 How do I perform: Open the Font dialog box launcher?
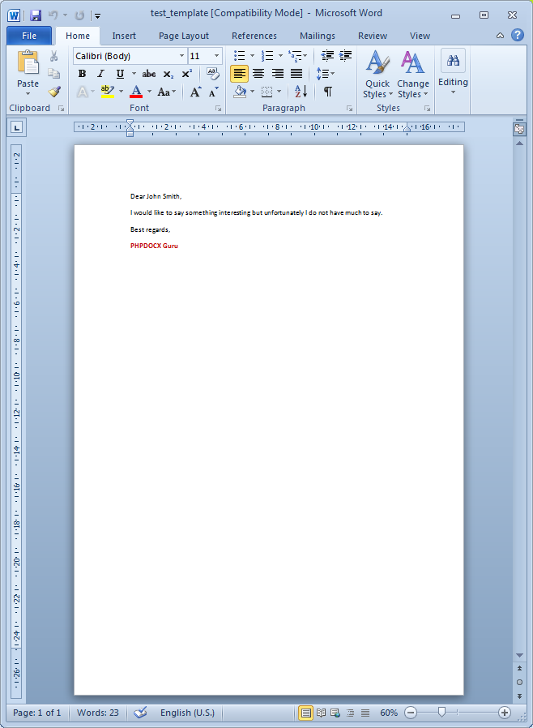click(218, 108)
